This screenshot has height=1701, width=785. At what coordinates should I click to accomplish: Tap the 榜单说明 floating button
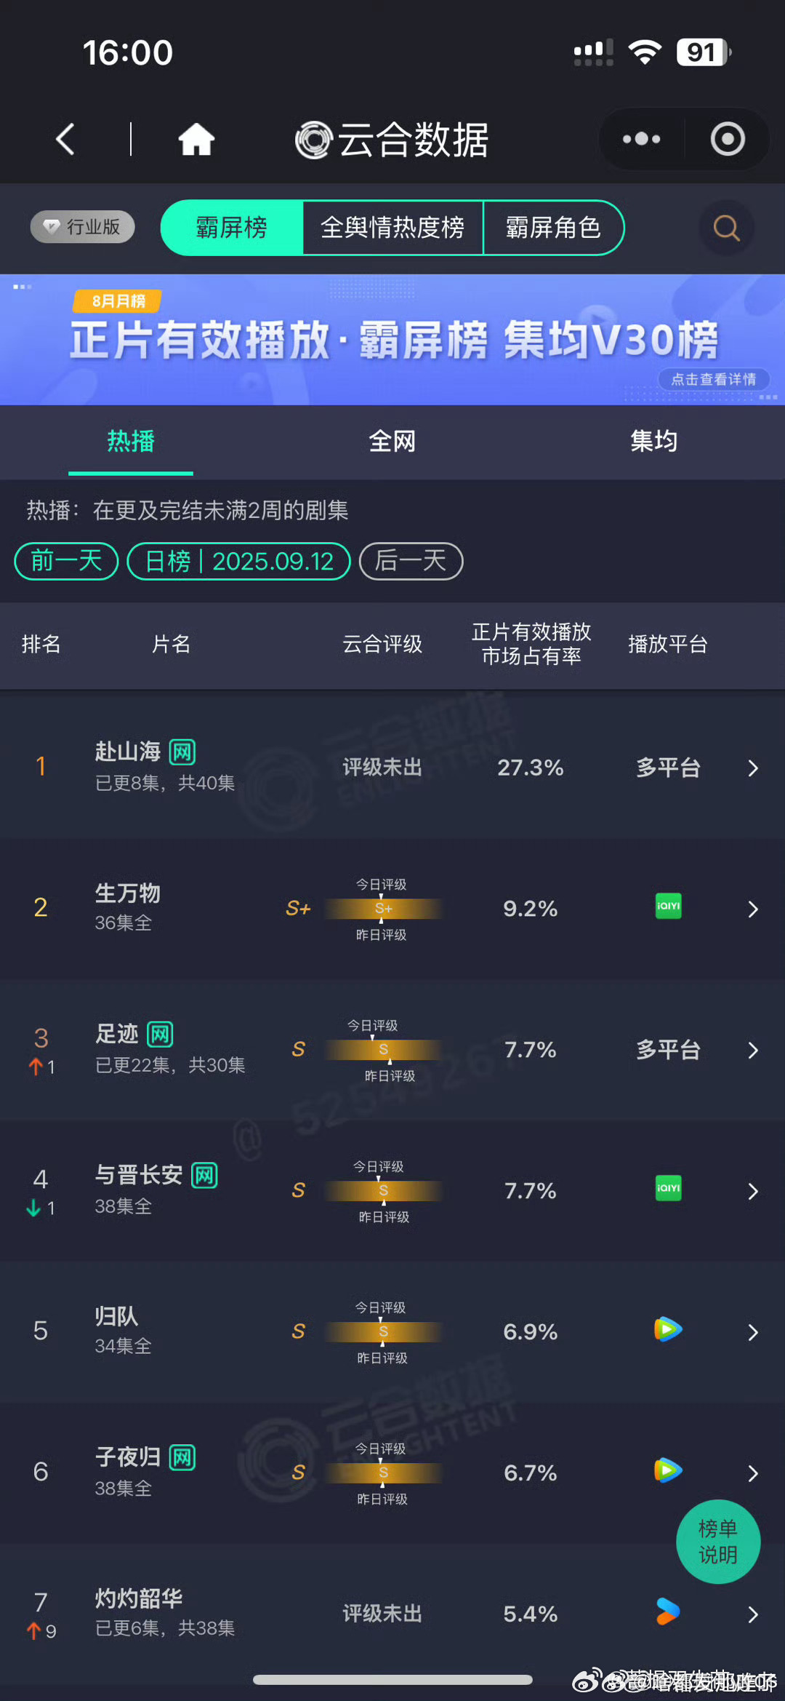pos(718,1542)
